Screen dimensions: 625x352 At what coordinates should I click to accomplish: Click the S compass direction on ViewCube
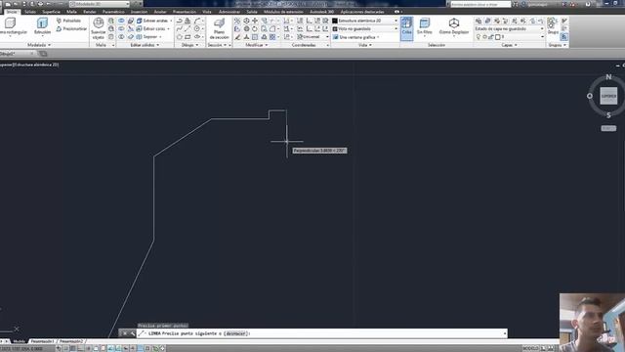click(x=608, y=115)
